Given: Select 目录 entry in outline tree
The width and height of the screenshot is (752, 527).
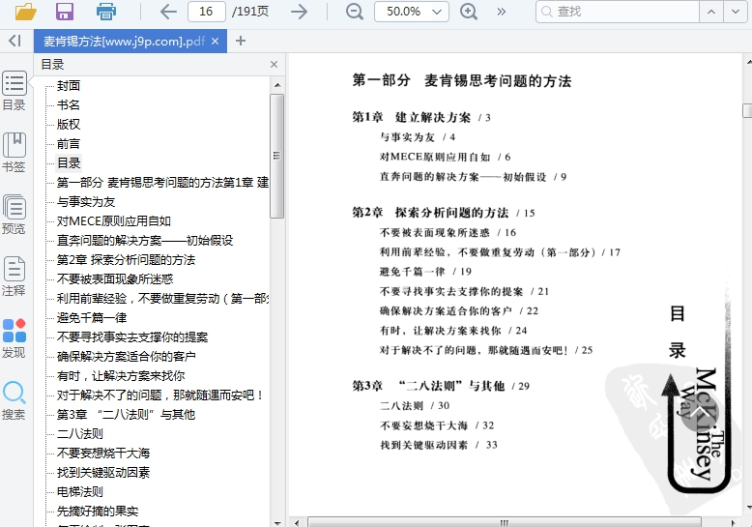Looking at the screenshot, I should (x=69, y=162).
